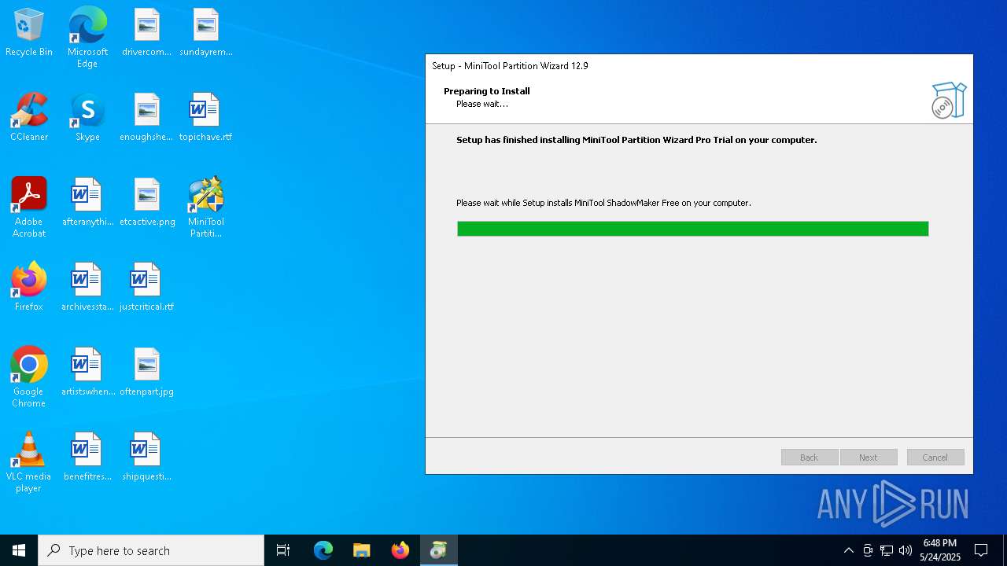Click the green installation progress bar
This screenshot has width=1007, height=566.
[693, 229]
